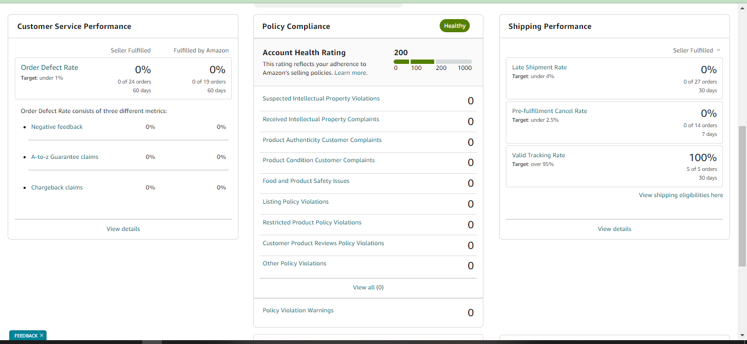Click View shipping eligibilities here
The height and width of the screenshot is (344, 747).
pos(681,195)
